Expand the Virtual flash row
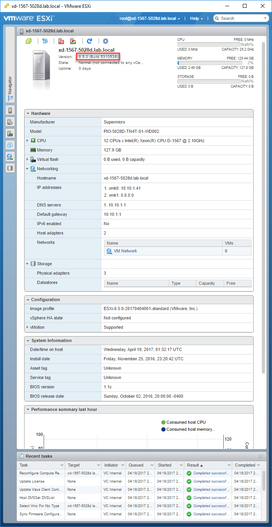Image resolution: width=272 pixels, height=527 pixels. 27,159
